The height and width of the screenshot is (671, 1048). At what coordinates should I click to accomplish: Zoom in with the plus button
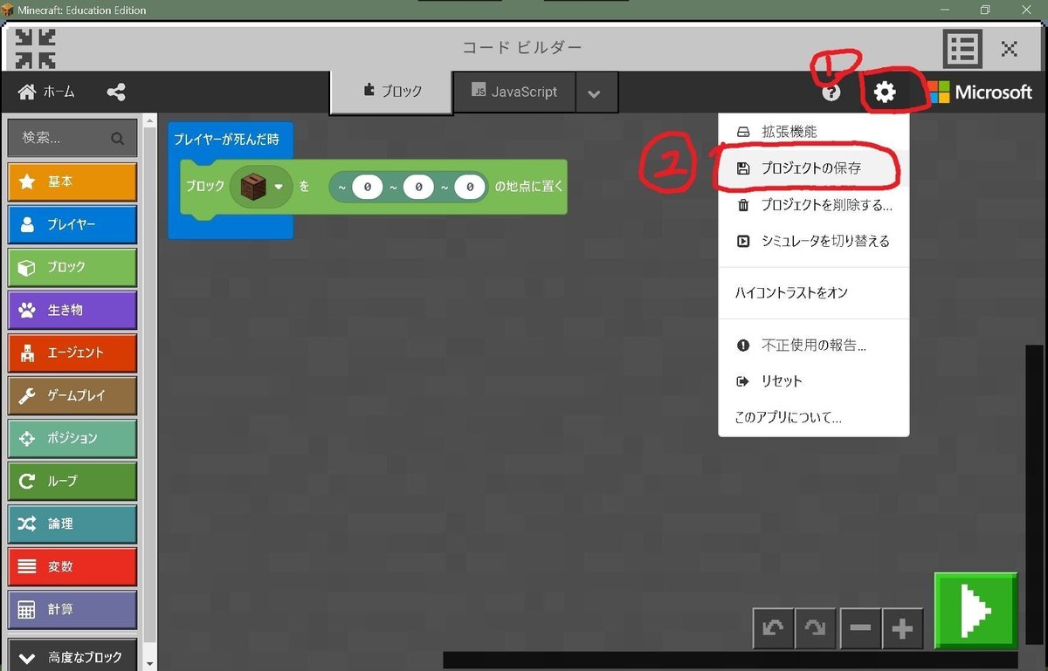point(902,628)
